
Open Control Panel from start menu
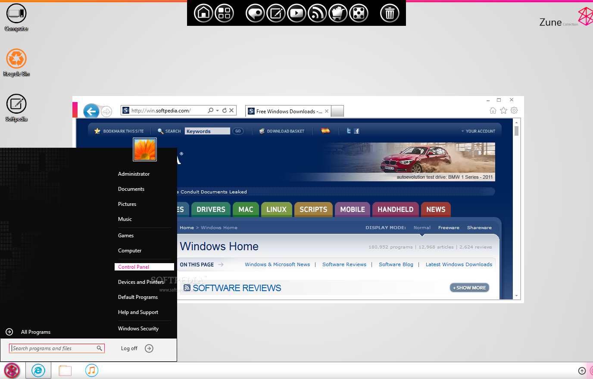[144, 267]
